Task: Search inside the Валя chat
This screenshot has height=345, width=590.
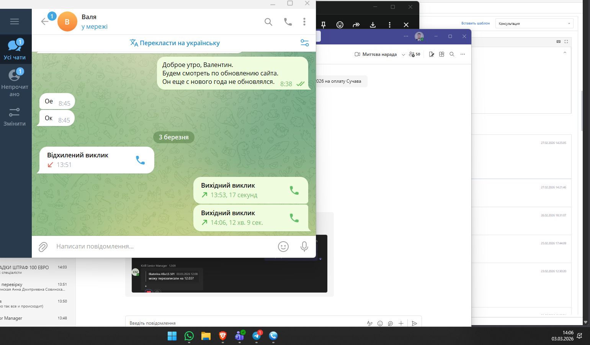Action: click(x=268, y=22)
